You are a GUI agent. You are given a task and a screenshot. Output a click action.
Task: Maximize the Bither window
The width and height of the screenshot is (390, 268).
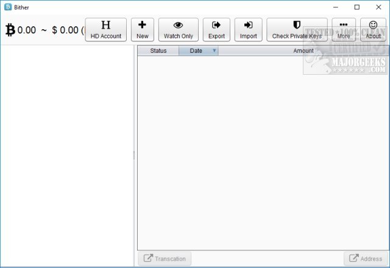point(357,7)
